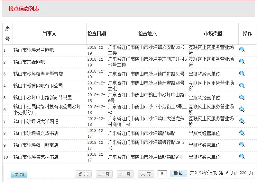The image size is (257, 182).
Task: Click magnifier for 鹤山市沙坪镇大洋网吧
Action: pyautogui.click(x=242, y=121)
